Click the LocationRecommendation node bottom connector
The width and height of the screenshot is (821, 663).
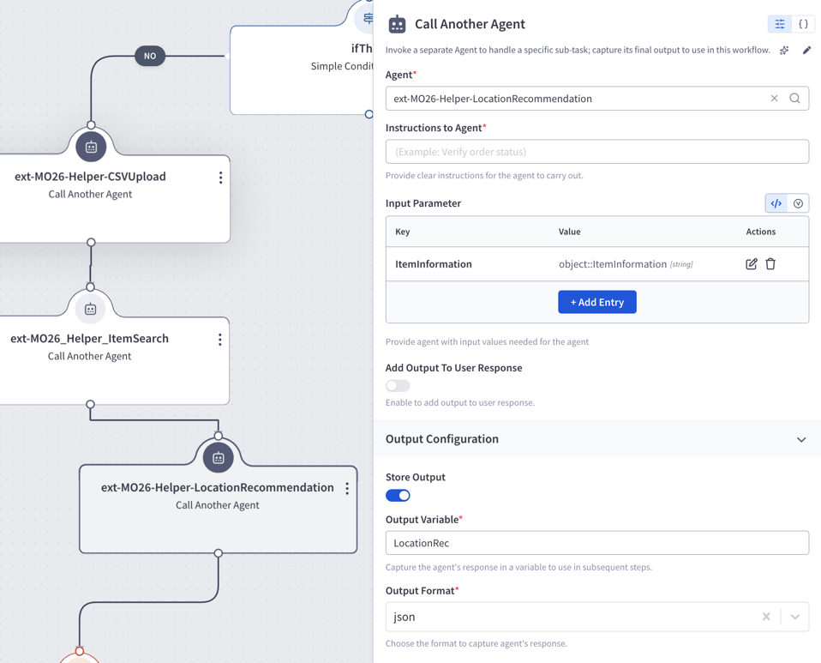point(219,553)
